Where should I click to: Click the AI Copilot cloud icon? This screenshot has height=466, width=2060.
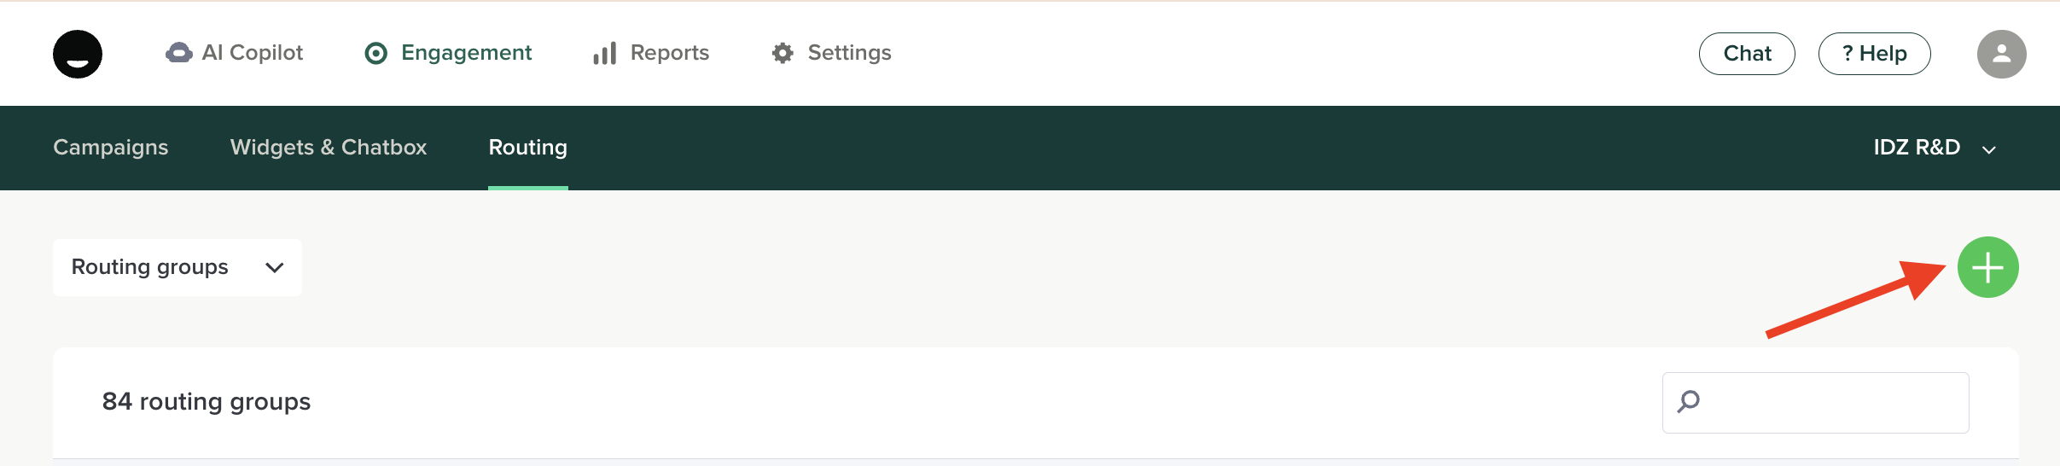pyautogui.click(x=178, y=53)
